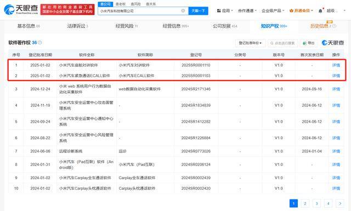The width and height of the screenshot is (351, 211).
Task: Go to page 2 of results
Action: [x=305, y=203]
